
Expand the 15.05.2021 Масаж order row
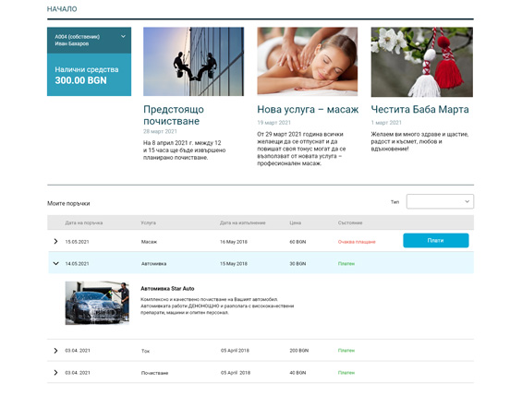tap(55, 241)
